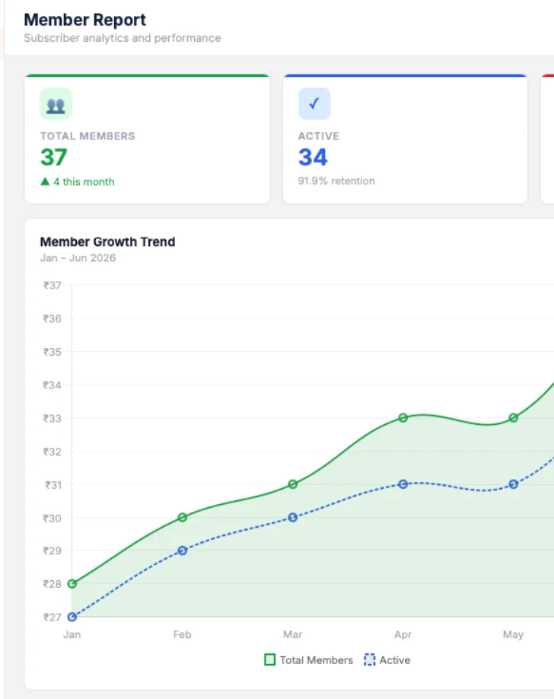Click the May x-axis label
554x699 pixels.
[x=514, y=635]
